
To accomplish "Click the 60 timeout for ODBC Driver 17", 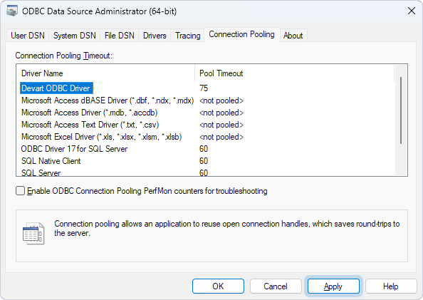I will tap(204, 149).
